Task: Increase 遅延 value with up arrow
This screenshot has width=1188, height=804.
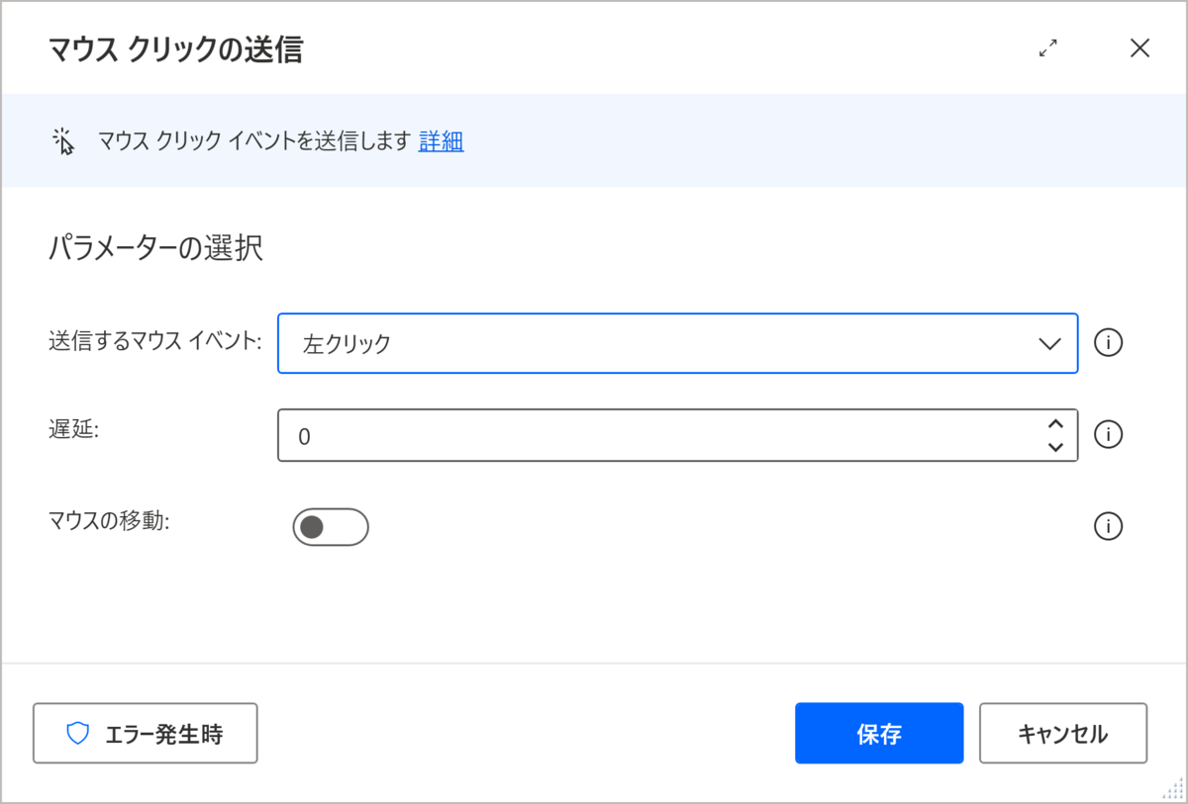Action: click(x=1055, y=425)
